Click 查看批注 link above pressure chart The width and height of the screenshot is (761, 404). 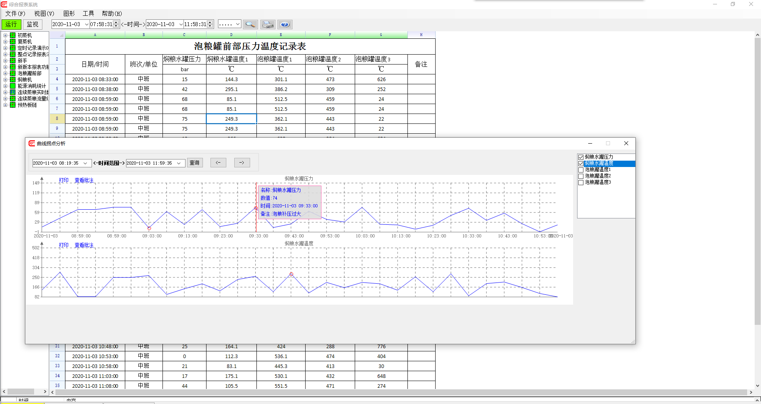(x=84, y=180)
